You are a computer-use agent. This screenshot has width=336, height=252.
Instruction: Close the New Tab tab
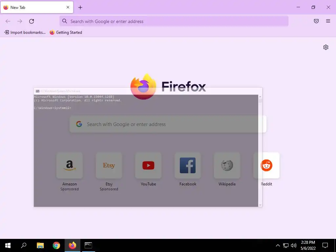(68, 7)
